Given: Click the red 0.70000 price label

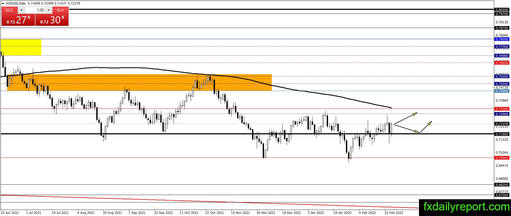Looking at the screenshot, I should pyautogui.click(x=502, y=158).
